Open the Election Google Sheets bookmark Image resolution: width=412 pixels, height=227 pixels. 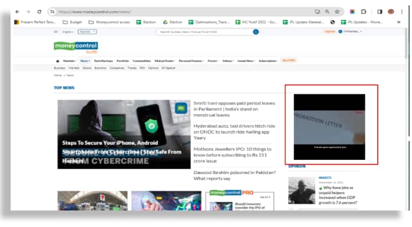(146, 22)
